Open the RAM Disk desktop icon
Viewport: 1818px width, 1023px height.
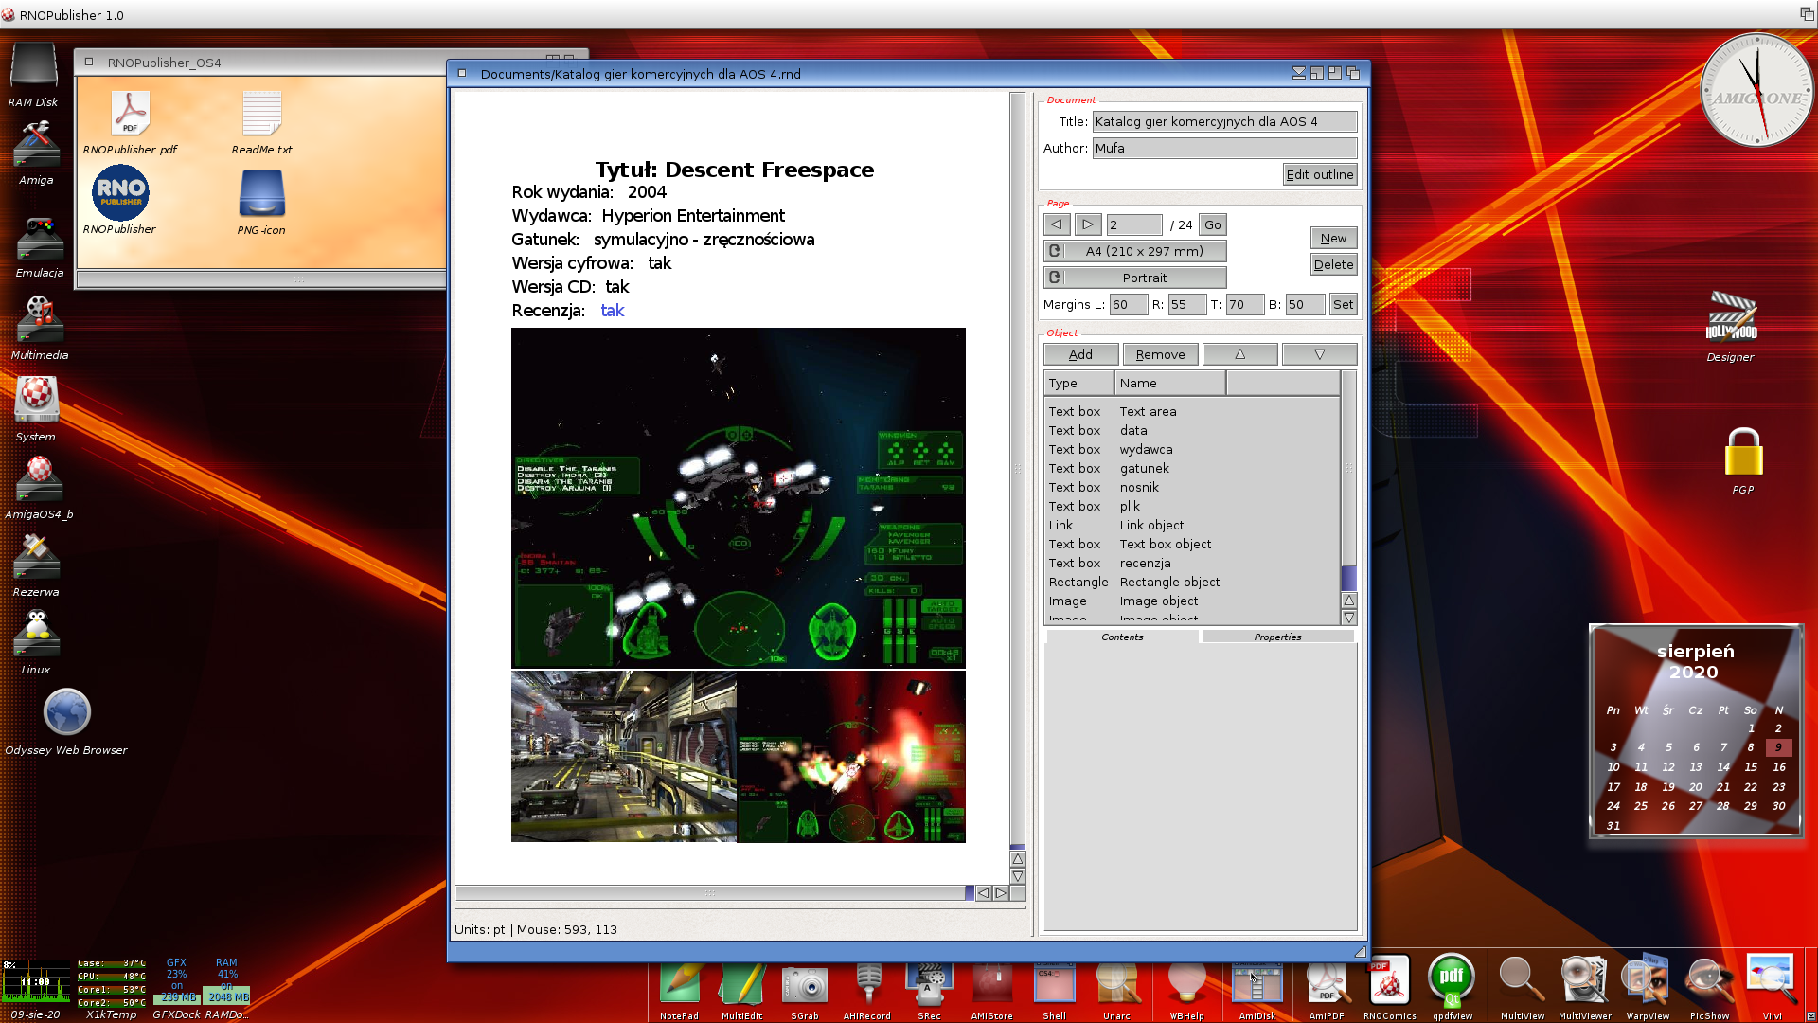click(x=33, y=66)
